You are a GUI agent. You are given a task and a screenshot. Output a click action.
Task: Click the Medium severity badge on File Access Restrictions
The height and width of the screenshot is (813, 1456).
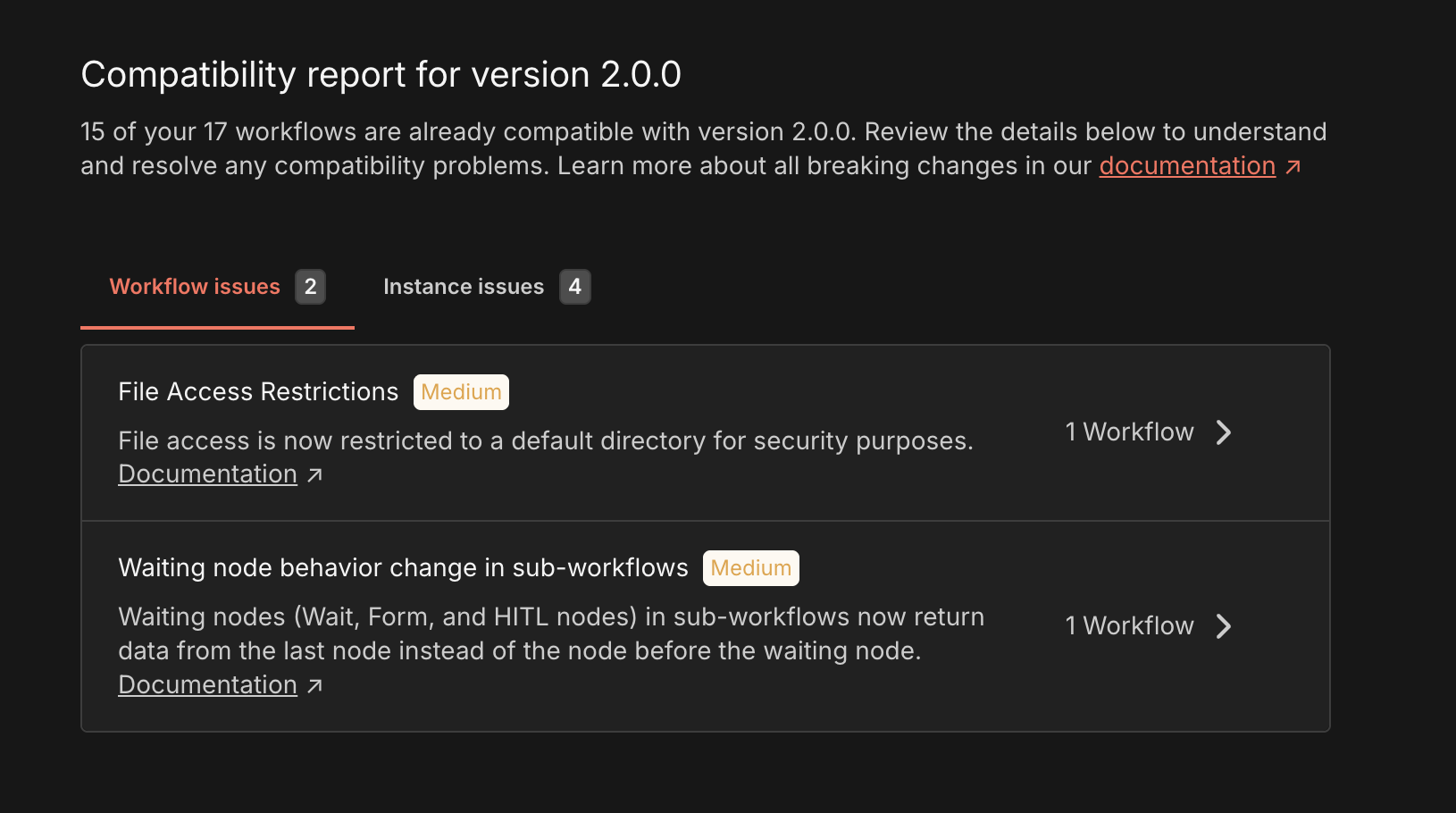[461, 391]
